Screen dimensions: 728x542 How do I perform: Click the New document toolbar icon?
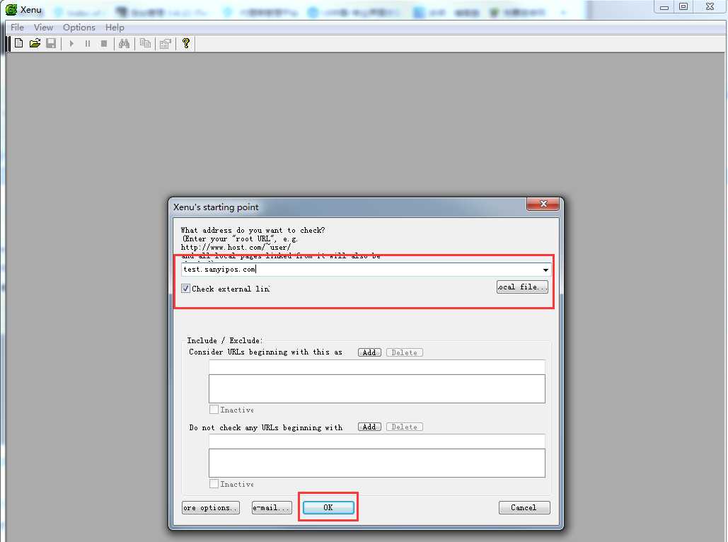18,43
